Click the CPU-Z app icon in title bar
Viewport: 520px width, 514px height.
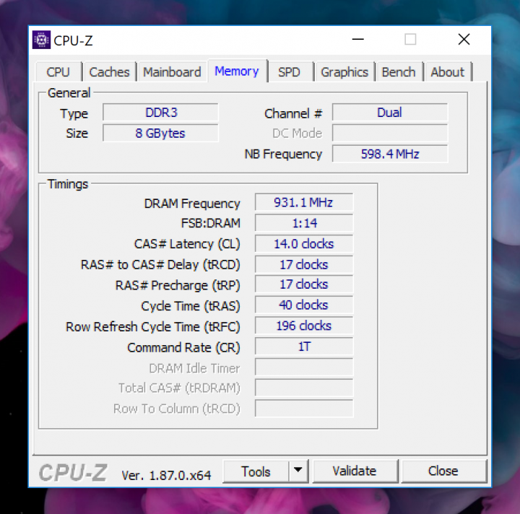41,40
